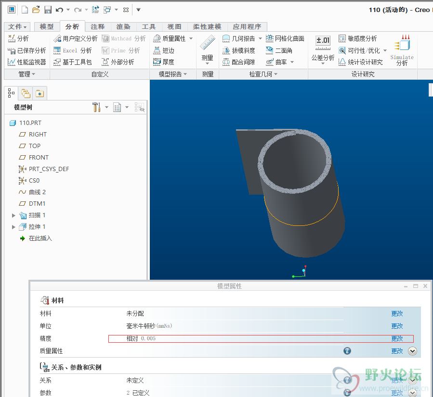This screenshot has width=433, height=397.
Task: Switch to the 模型 ribbon tab
Action: point(47,27)
